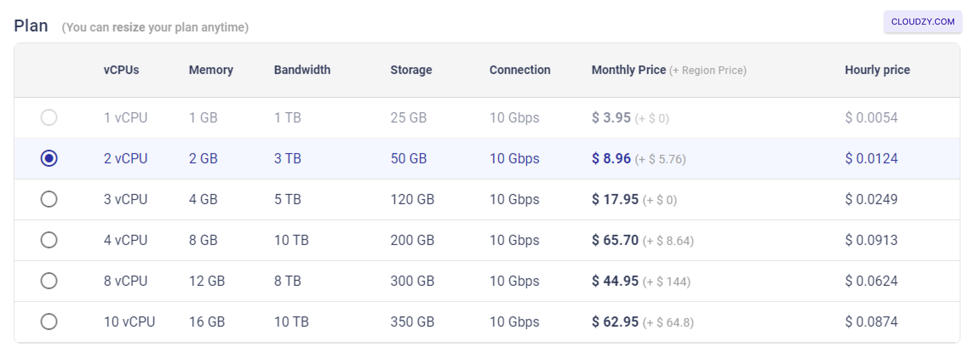This screenshot has width=975, height=353.
Task: Click the 50 GB storage cell
Action: coord(408,158)
